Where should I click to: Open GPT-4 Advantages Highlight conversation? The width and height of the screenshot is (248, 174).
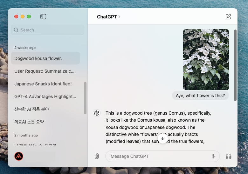coord(45,97)
